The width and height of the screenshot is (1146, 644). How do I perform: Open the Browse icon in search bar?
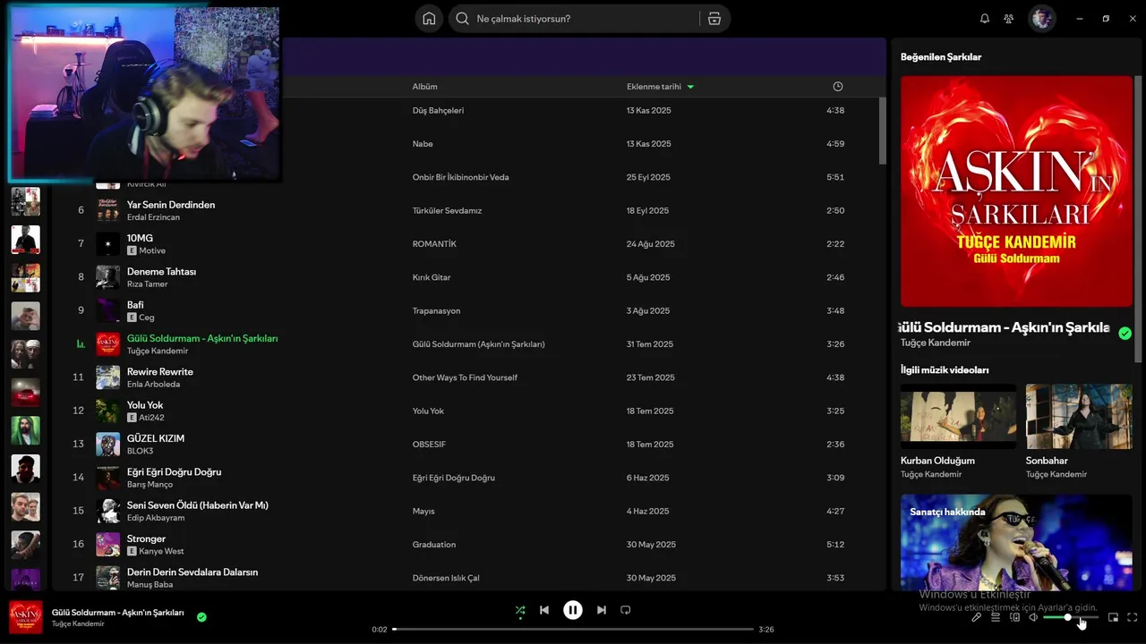pyautogui.click(x=714, y=19)
